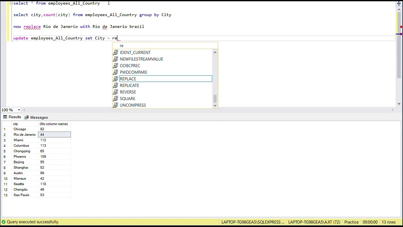Viewport: 403px width, 227px height.
Task: Click the green query success status icon
Action: [x=3, y=222]
